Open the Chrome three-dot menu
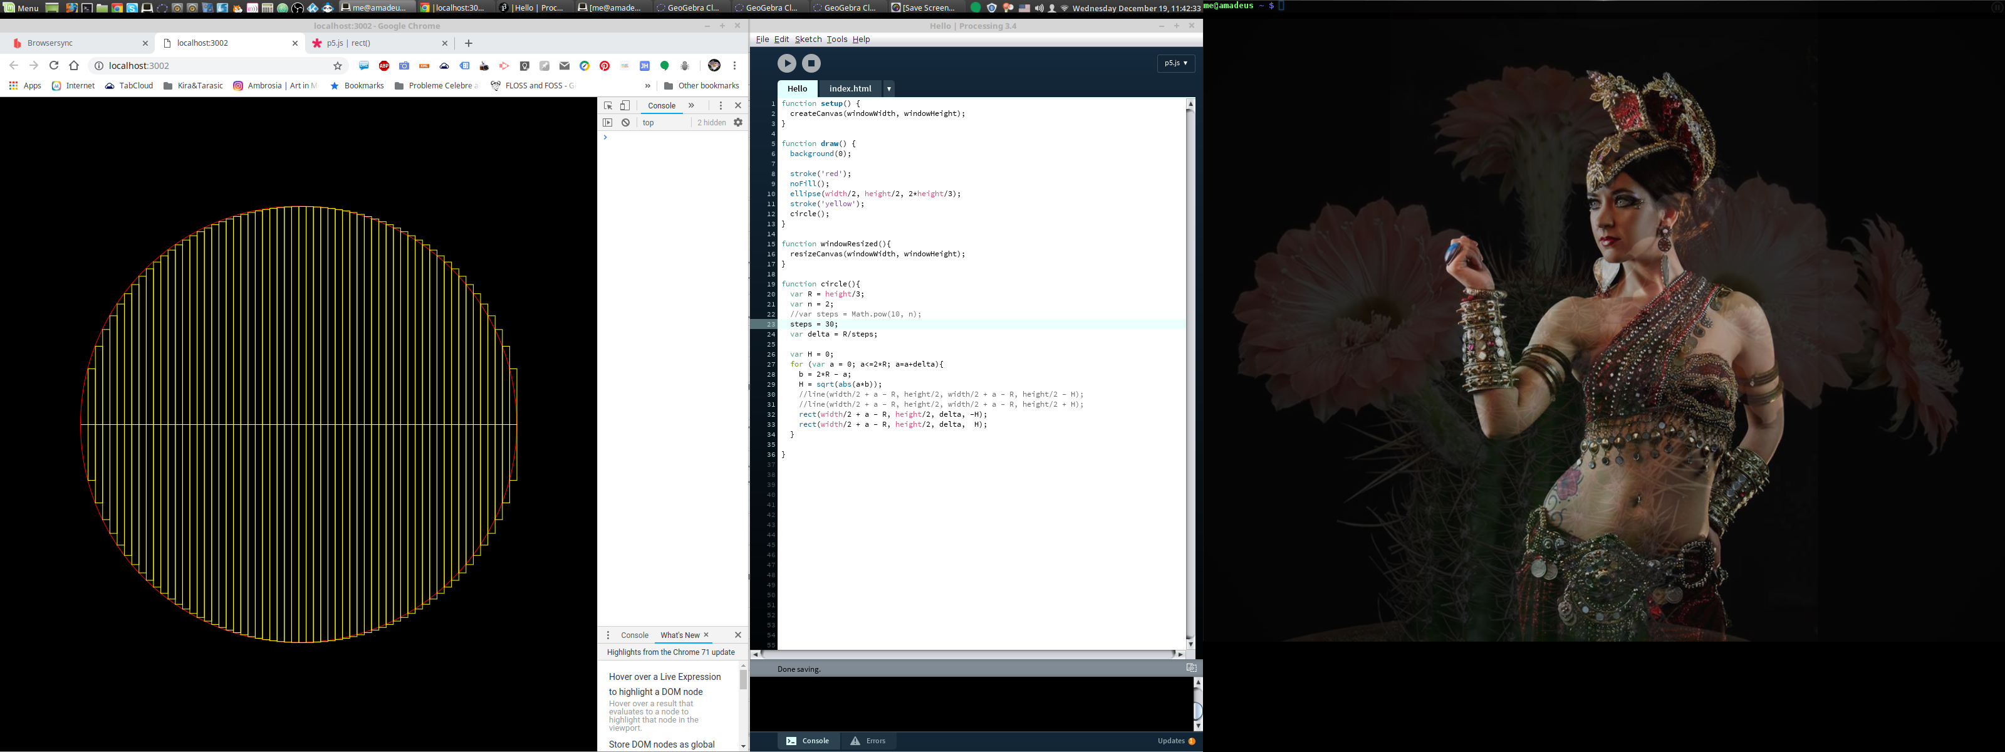This screenshot has height=752, width=2005. (x=735, y=65)
